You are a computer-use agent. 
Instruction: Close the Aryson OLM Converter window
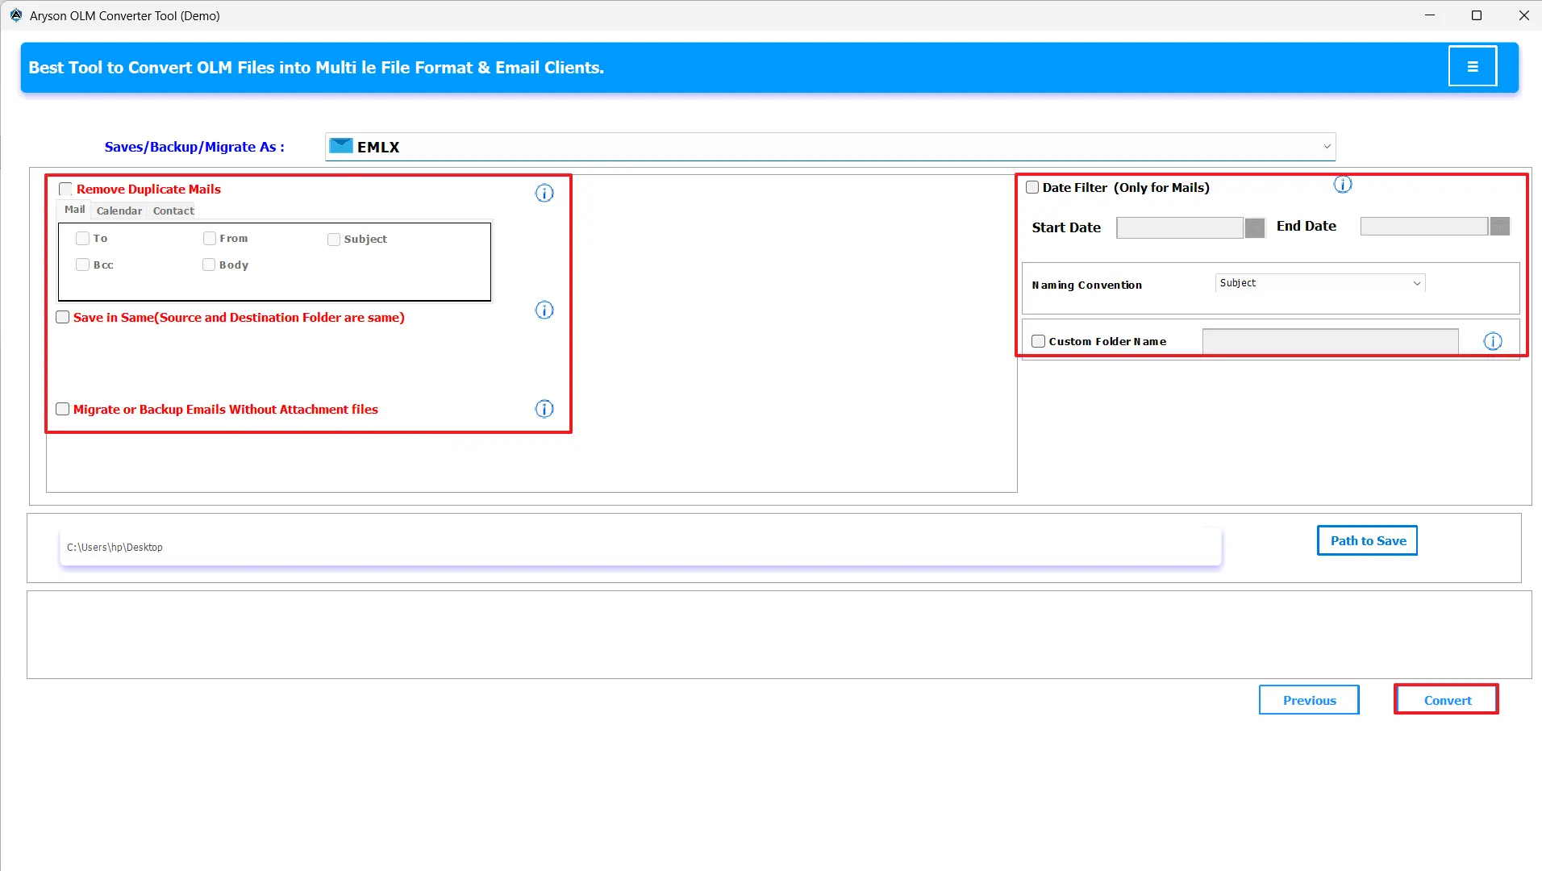coord(1523,15)
